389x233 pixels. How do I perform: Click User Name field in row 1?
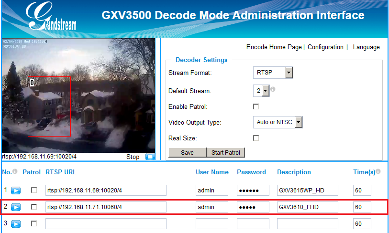212,190
